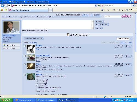Delete Qazi's scrap with its delete button

click(128, 65)
